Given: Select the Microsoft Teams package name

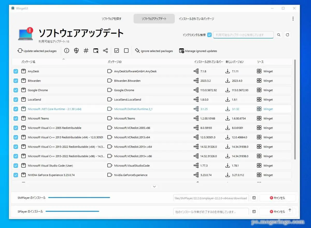Looking at the screenshot, I should click(x=38, y=118).
